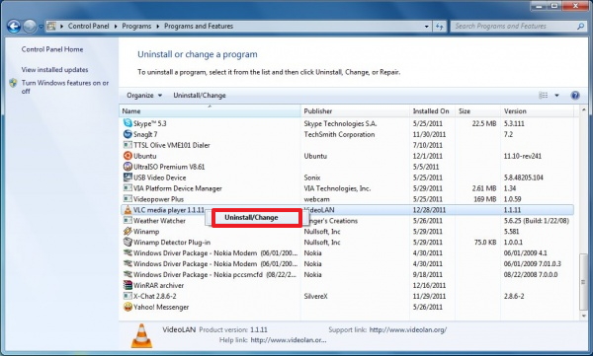593x356 pixels.
Task: Click the VLC media player cone icon
Action: (x=127, y=209)
